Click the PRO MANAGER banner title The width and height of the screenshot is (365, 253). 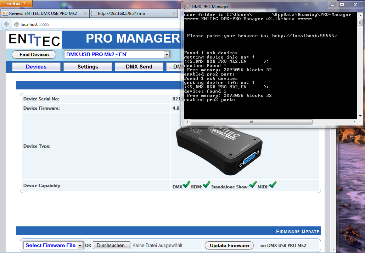tap(133, 38)
